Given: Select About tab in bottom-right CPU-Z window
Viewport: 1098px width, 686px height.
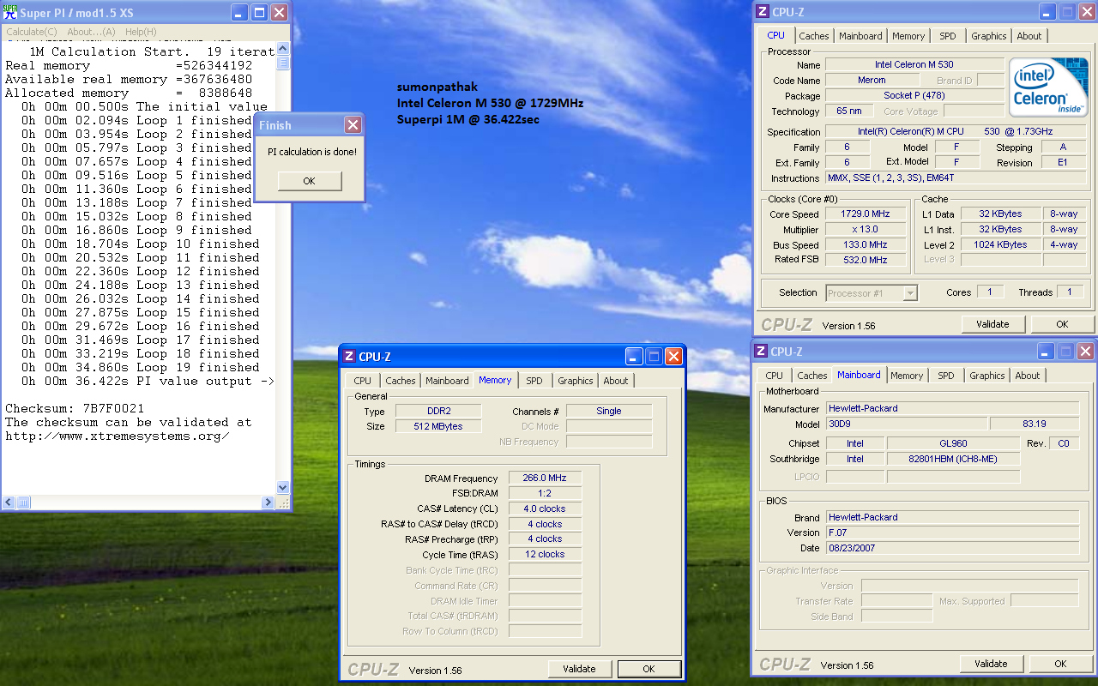Looking at the screenshot, I should [x=1028, y=376].
